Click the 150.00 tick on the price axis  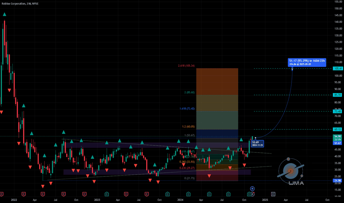[338, 8]
